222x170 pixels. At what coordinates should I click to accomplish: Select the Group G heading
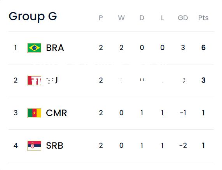[x=33, y=17]
